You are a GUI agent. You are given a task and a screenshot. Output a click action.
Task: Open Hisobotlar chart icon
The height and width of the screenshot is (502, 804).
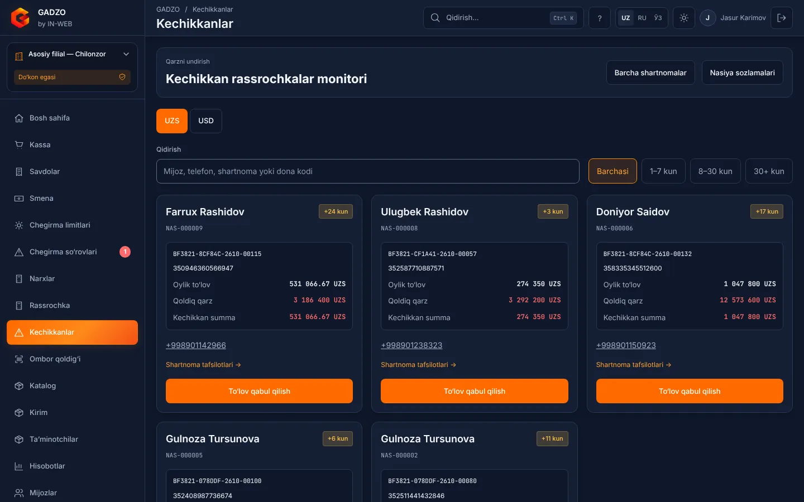point(19,466)
